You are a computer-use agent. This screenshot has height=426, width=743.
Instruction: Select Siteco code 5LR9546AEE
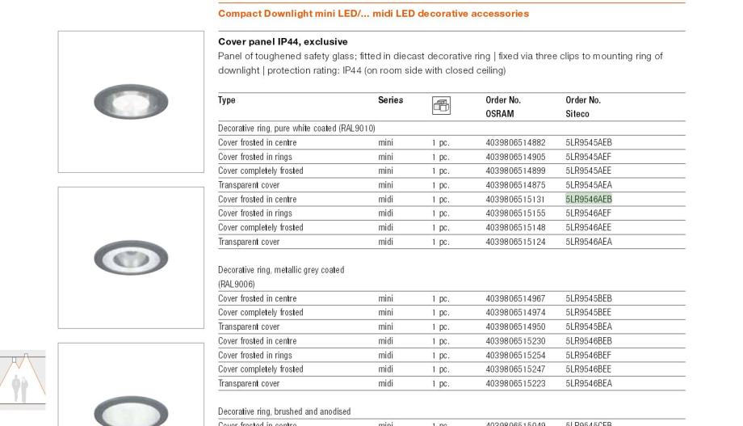(588, 228)
